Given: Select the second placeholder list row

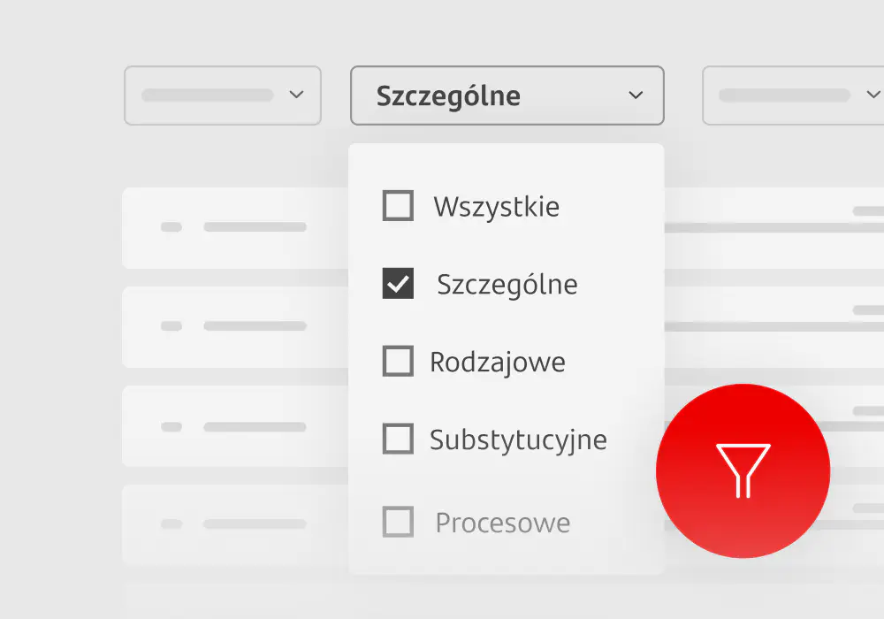Looking at the screenshot, I should [234, 326].
